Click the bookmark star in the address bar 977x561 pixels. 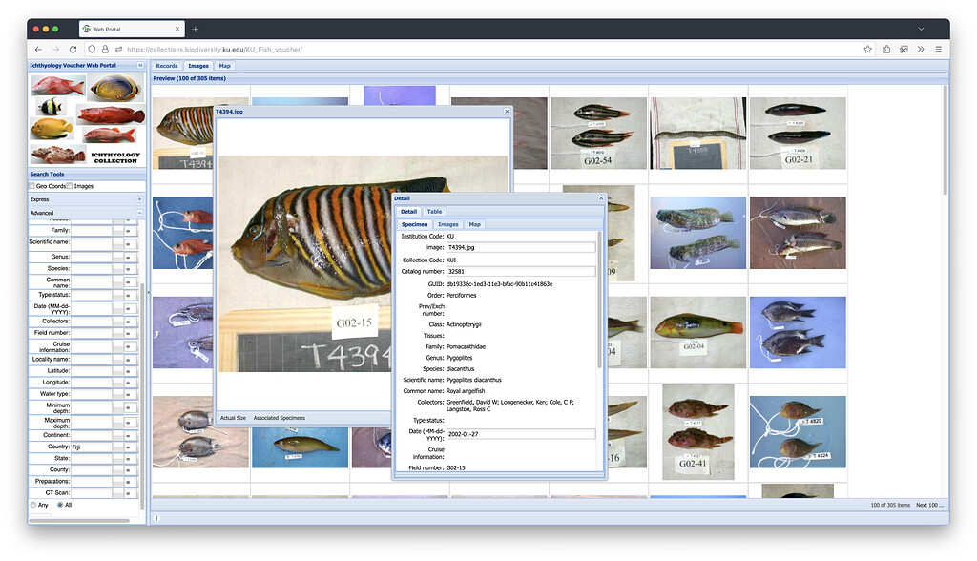pos(867,49)
